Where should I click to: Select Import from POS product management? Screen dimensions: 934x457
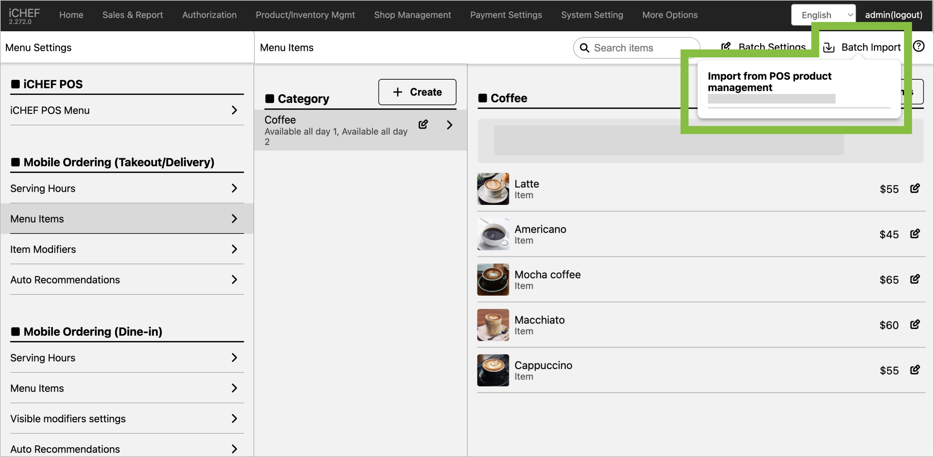(769, 82)
